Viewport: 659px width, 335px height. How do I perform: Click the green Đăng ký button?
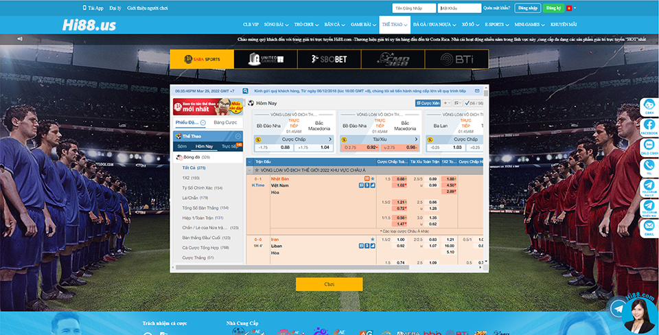click(553, 8)
